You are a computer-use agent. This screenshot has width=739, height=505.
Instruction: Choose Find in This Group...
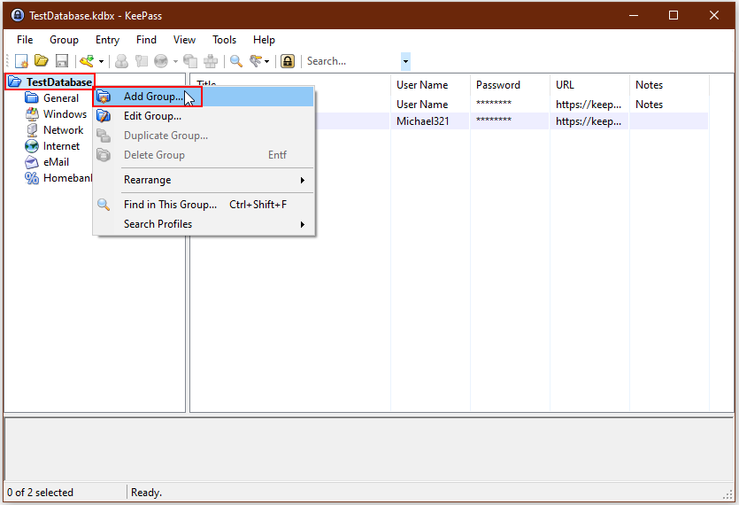pyautogui.click(x=204, y=205)
